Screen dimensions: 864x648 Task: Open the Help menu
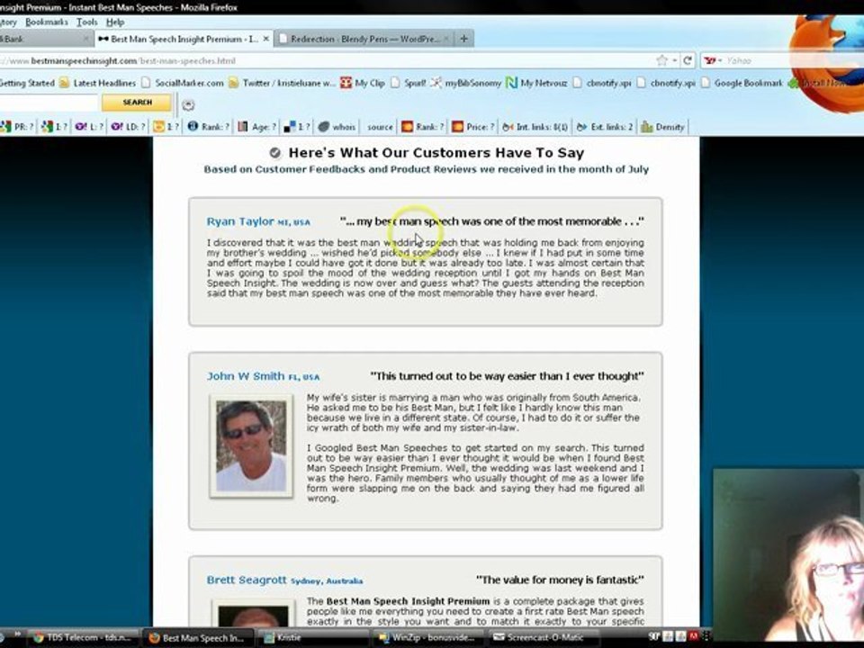point(115,22)
